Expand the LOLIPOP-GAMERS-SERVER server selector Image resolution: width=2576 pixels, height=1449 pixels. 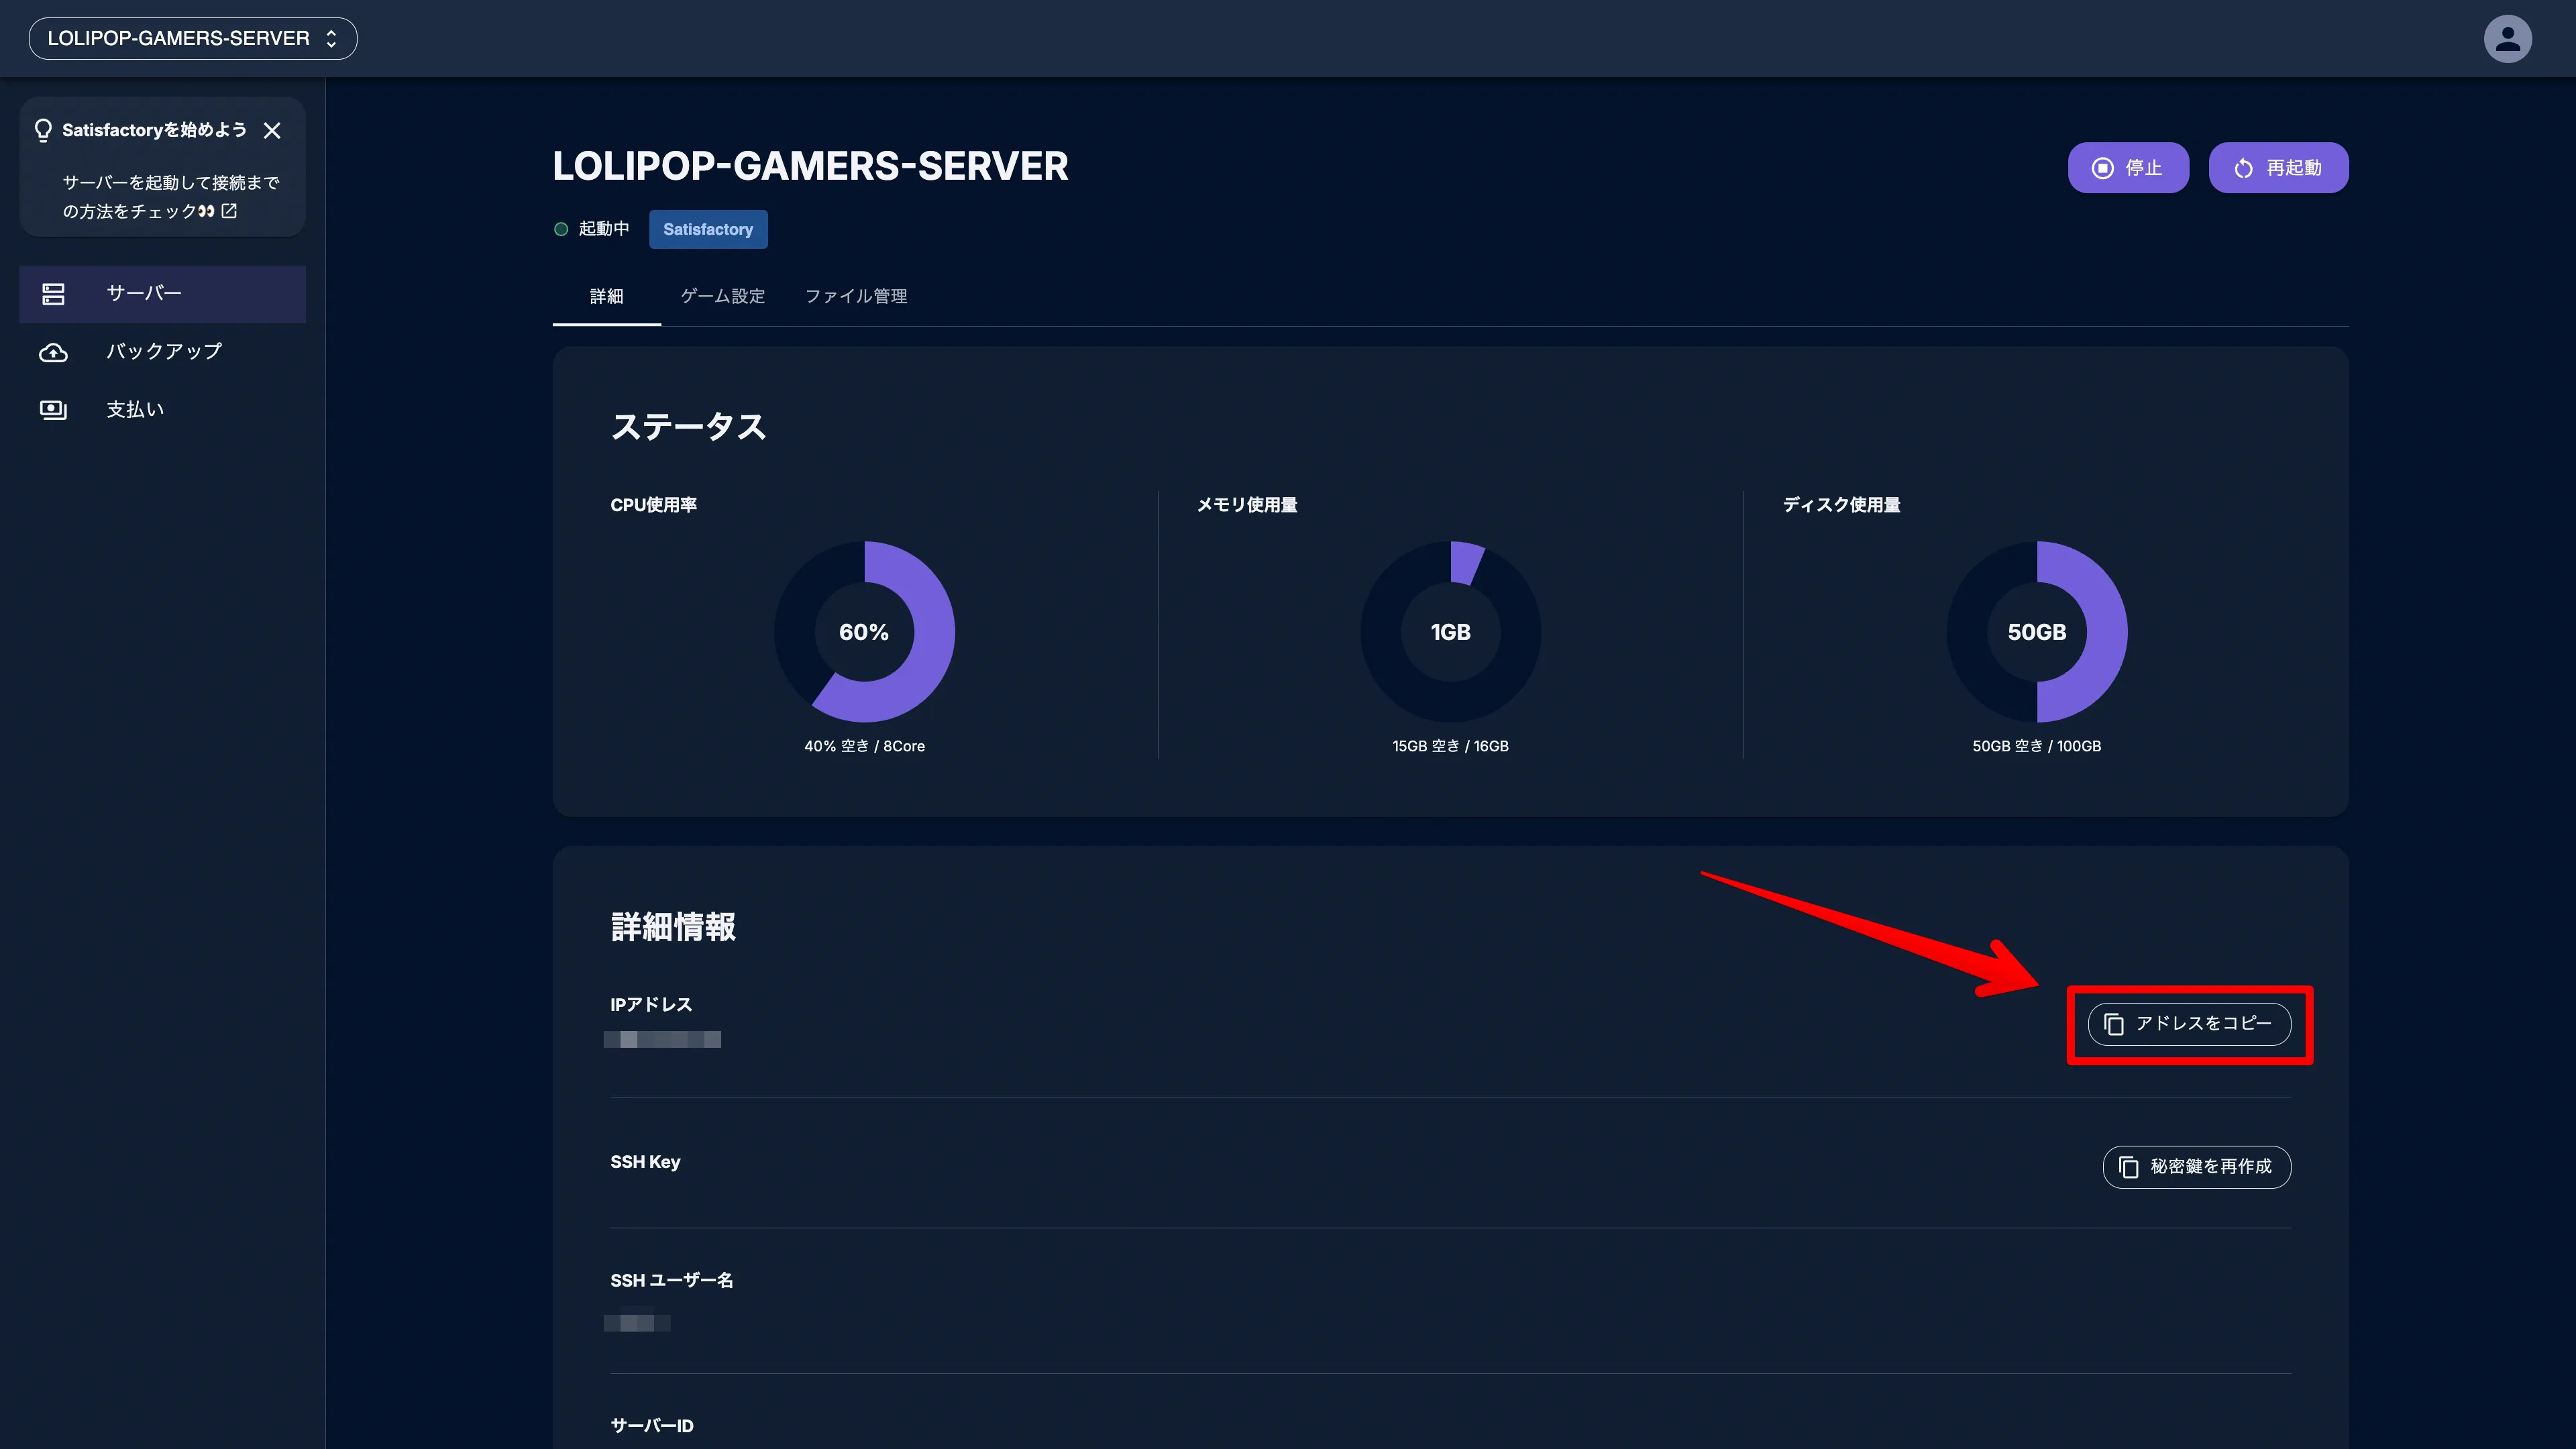[x=193, y=38]
